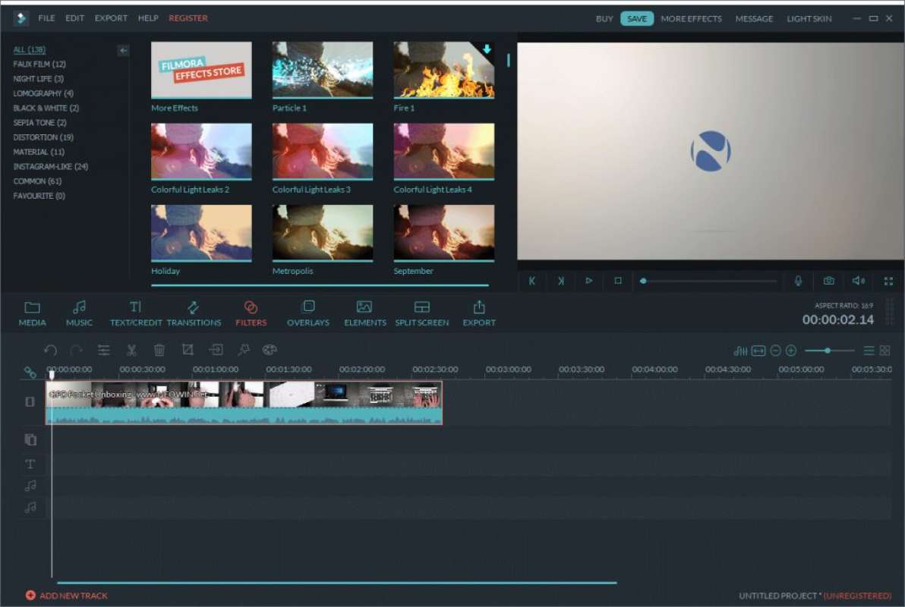The height and width of the screenshot is (607, 905).
Task: Open the Transitions panel
Action: pyautogui.click(x=194, y=313)
